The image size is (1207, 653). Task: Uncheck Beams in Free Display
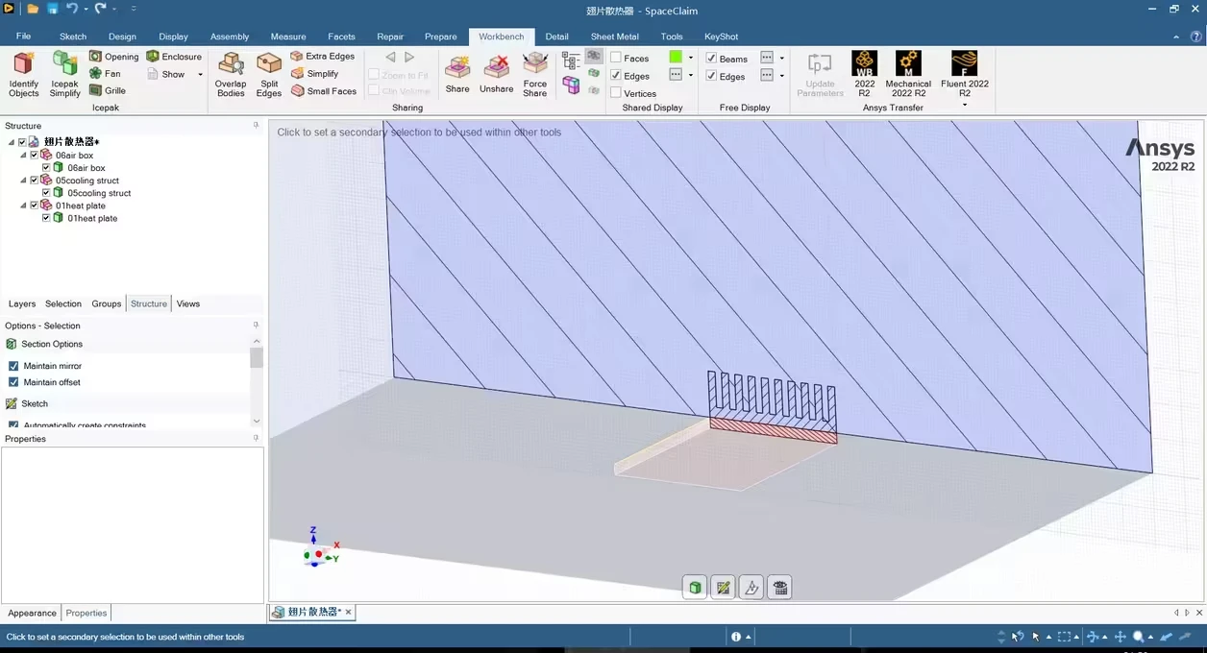click(x=711, y=59)
